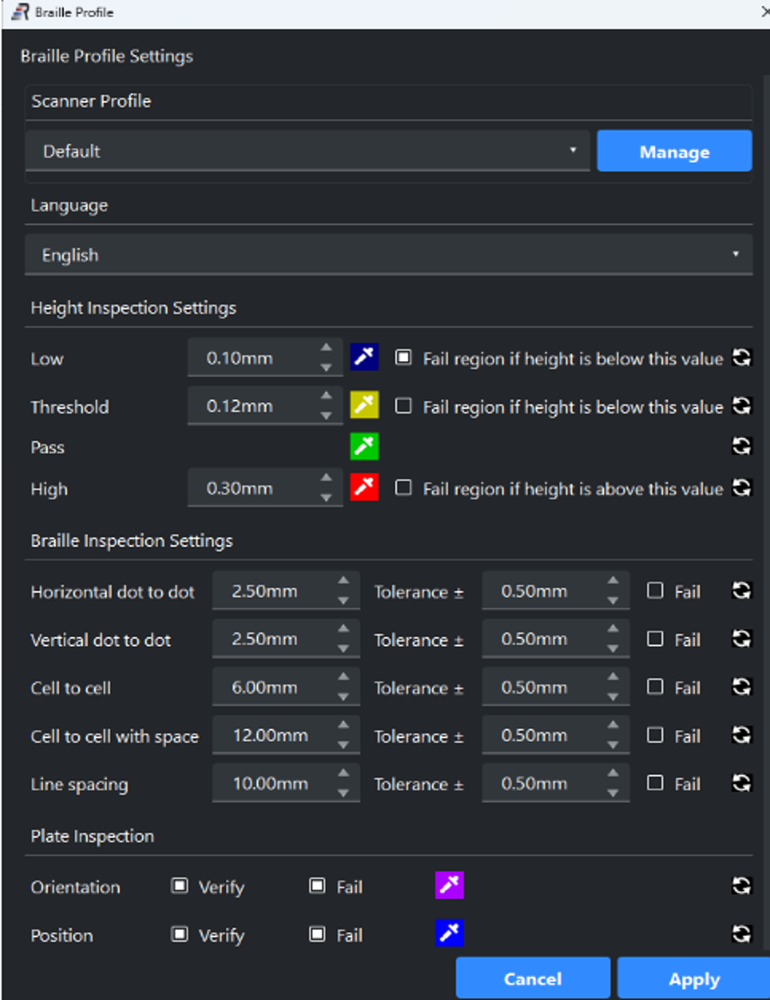Increase the Low height value stepper
The height and width of the screenshot is (1000, 770).
point(327,349)
